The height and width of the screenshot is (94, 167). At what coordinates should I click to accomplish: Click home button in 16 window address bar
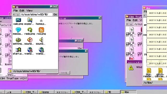18,15
